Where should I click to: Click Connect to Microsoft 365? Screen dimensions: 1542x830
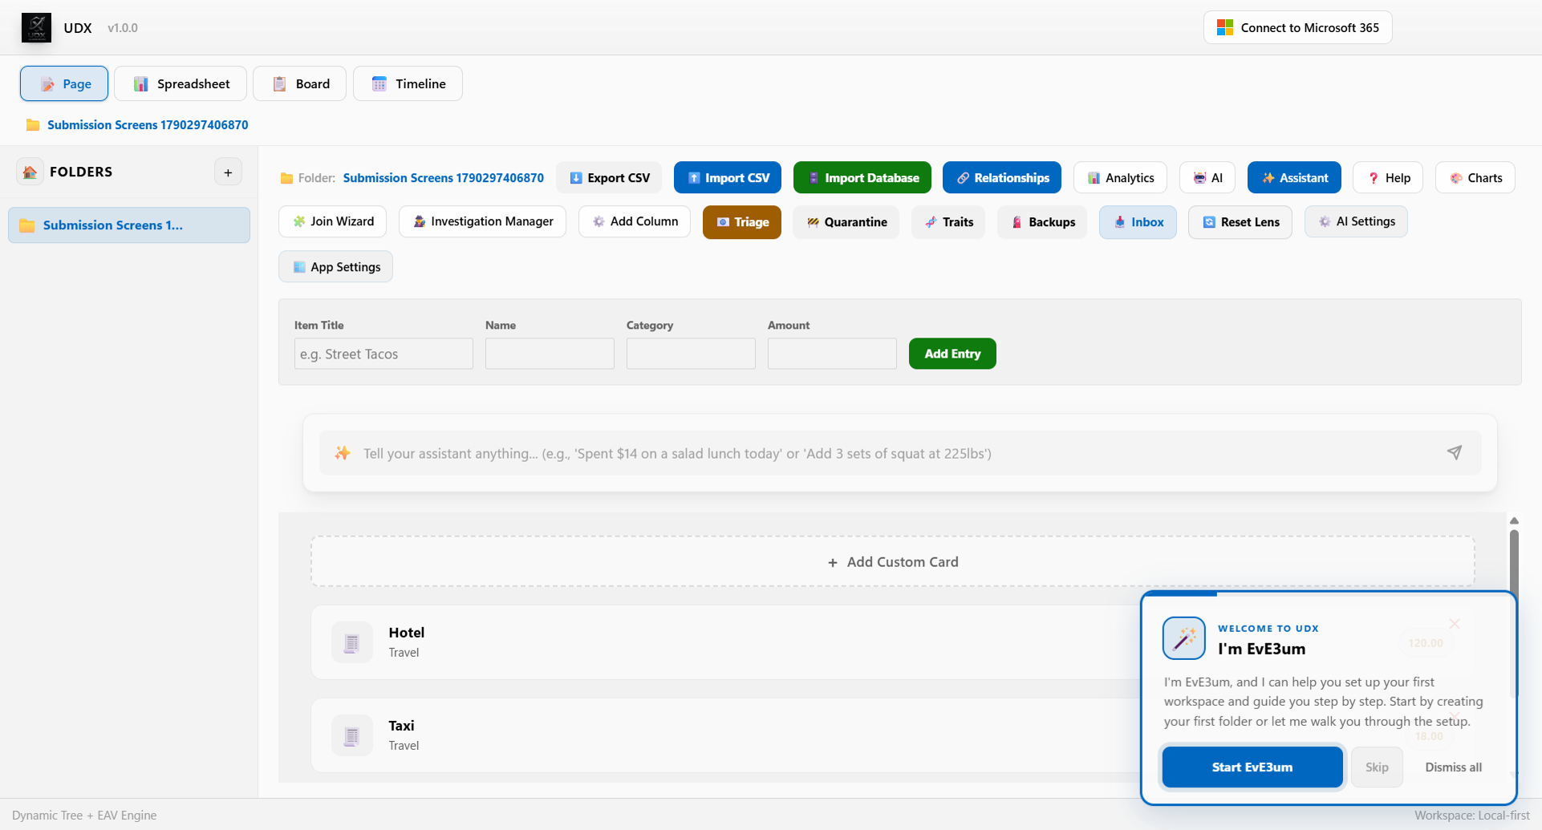pyautogui.click(x=1298, y=27)
